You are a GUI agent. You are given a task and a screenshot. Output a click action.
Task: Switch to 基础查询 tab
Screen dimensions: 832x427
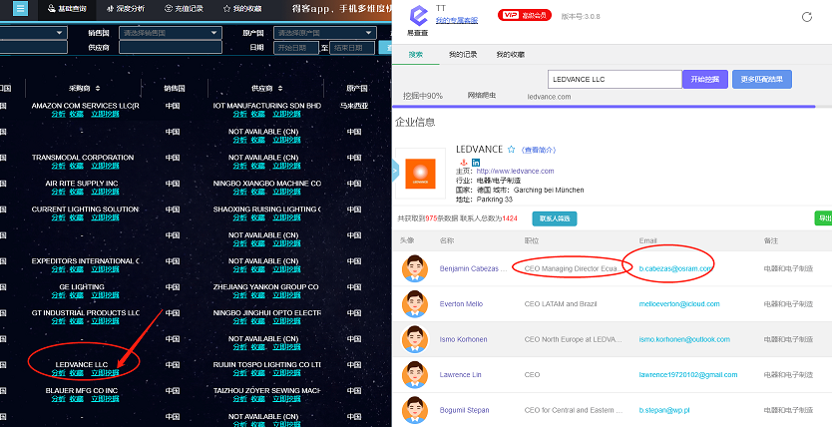tap(67, 9)
